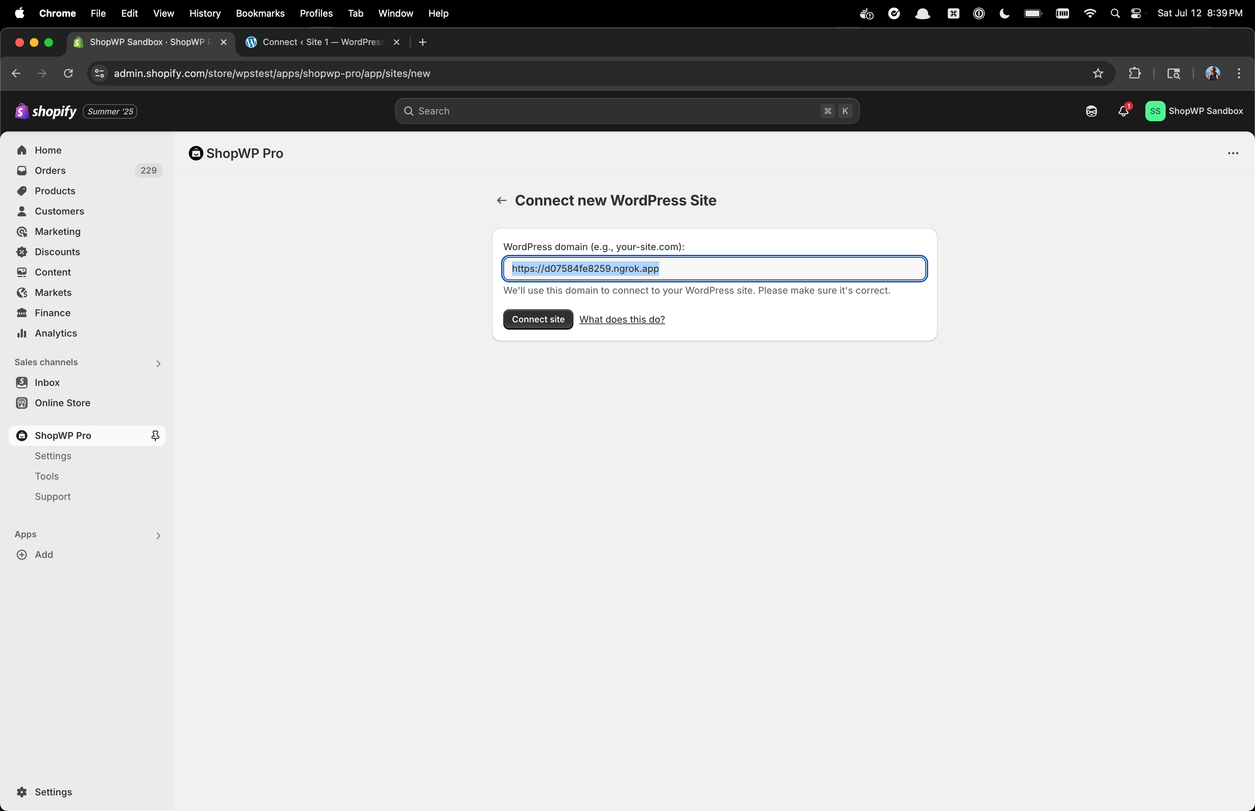Open ShopWP Pro Tools subitem

pos(47,476)
